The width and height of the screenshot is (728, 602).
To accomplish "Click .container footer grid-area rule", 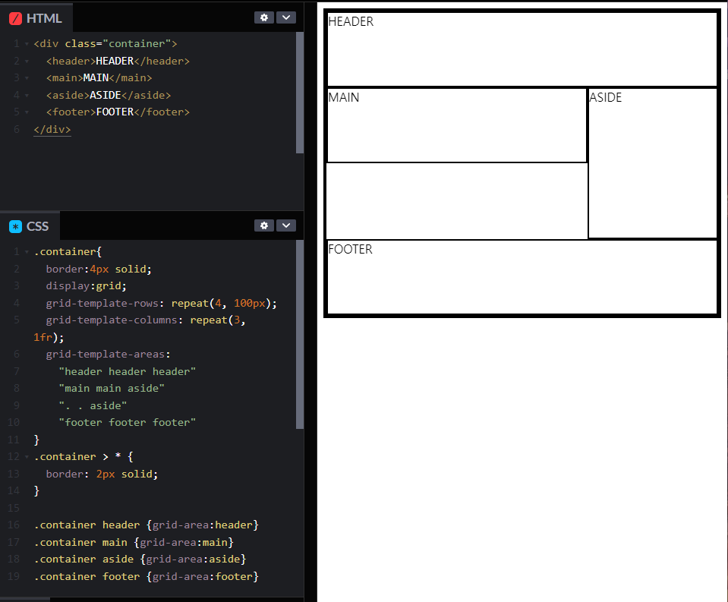I will [x=147, y=576].
